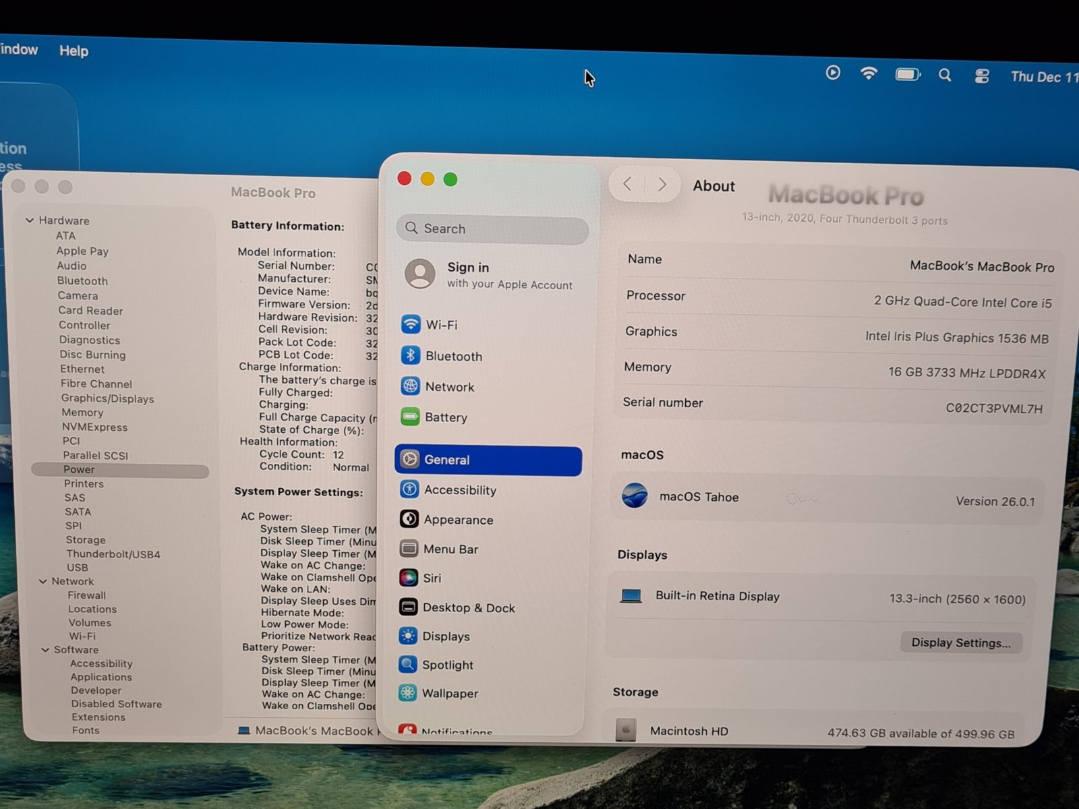Open Accessibility settings

point(459,490)
